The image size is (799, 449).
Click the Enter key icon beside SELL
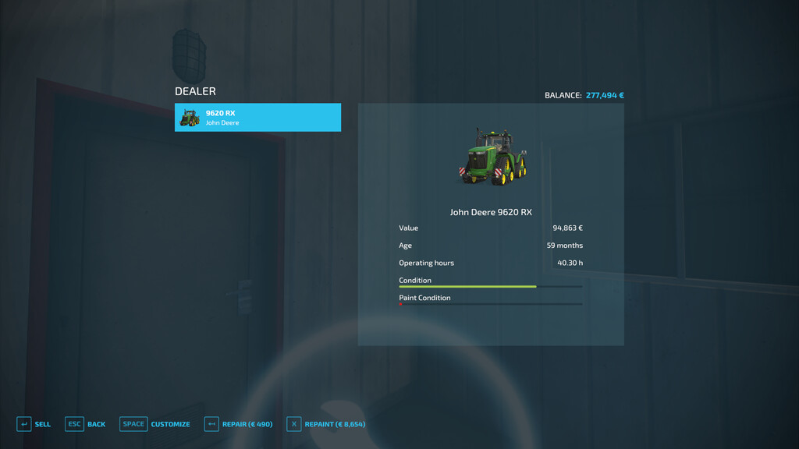point(24,424)
